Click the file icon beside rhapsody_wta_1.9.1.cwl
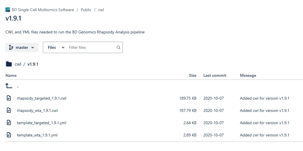 click(9, 110)
